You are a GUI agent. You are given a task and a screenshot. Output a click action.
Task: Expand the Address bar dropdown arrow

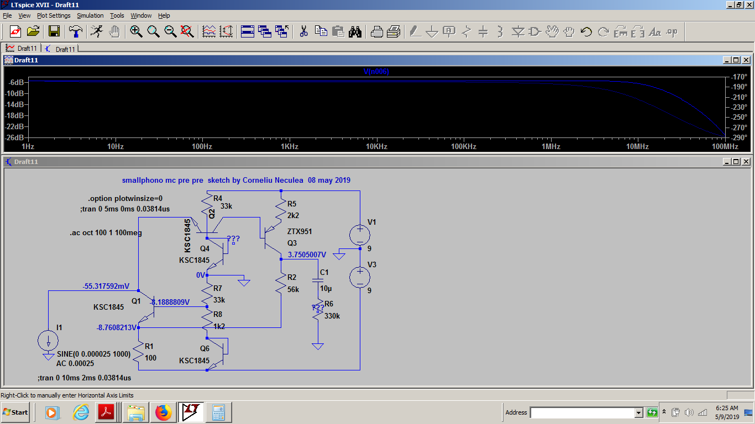[x=639, y=412]
